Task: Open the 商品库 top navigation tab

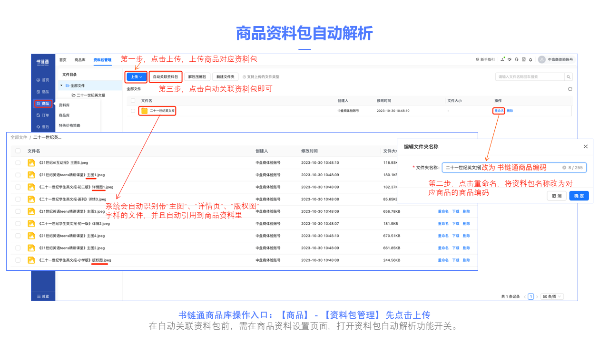Action: click(80, 60)
